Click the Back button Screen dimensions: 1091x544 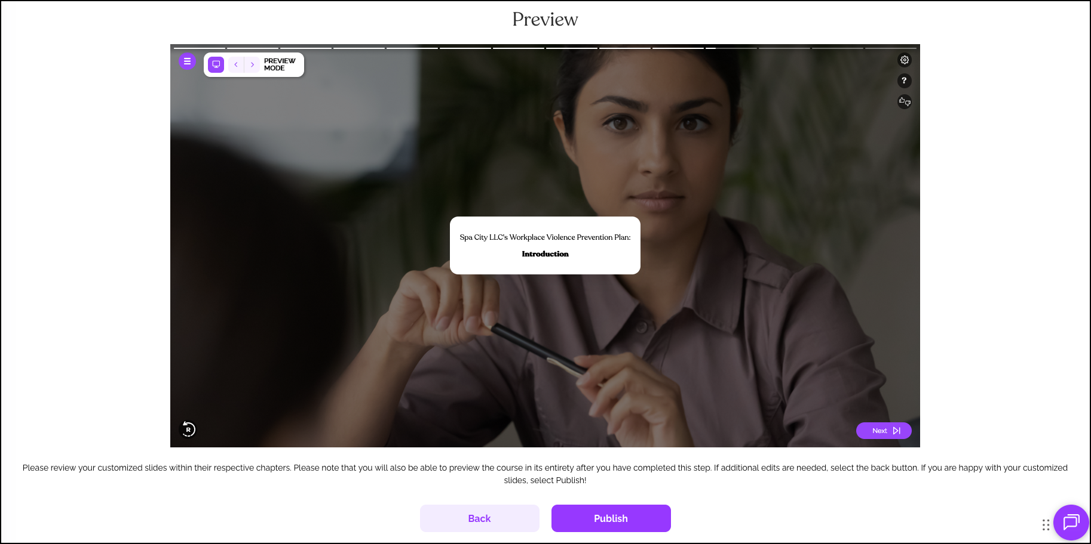(x=479, y=518)
